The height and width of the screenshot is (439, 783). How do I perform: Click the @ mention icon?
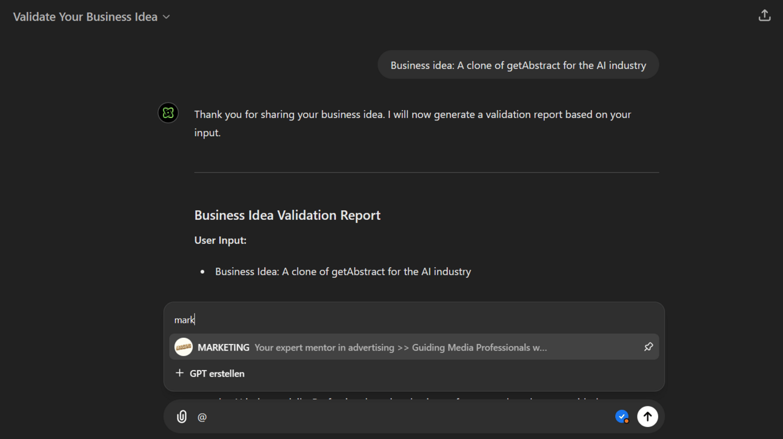click(x=202, y=417)
